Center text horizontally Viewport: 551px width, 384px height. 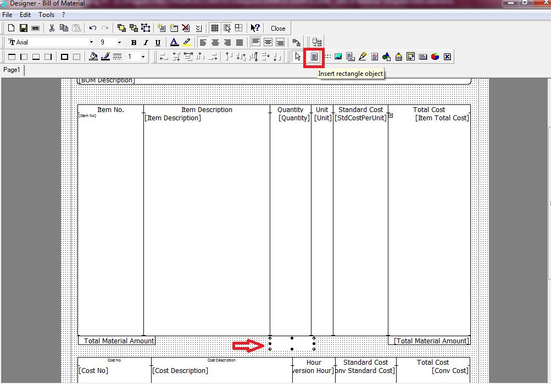coord(215,42)
